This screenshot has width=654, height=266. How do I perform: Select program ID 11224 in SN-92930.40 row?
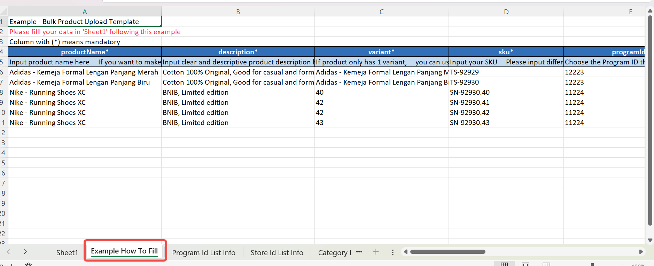coord(604,92)
